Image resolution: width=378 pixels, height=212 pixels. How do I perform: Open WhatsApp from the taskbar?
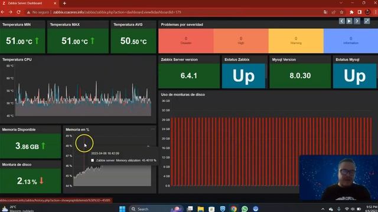click(245, 209)
